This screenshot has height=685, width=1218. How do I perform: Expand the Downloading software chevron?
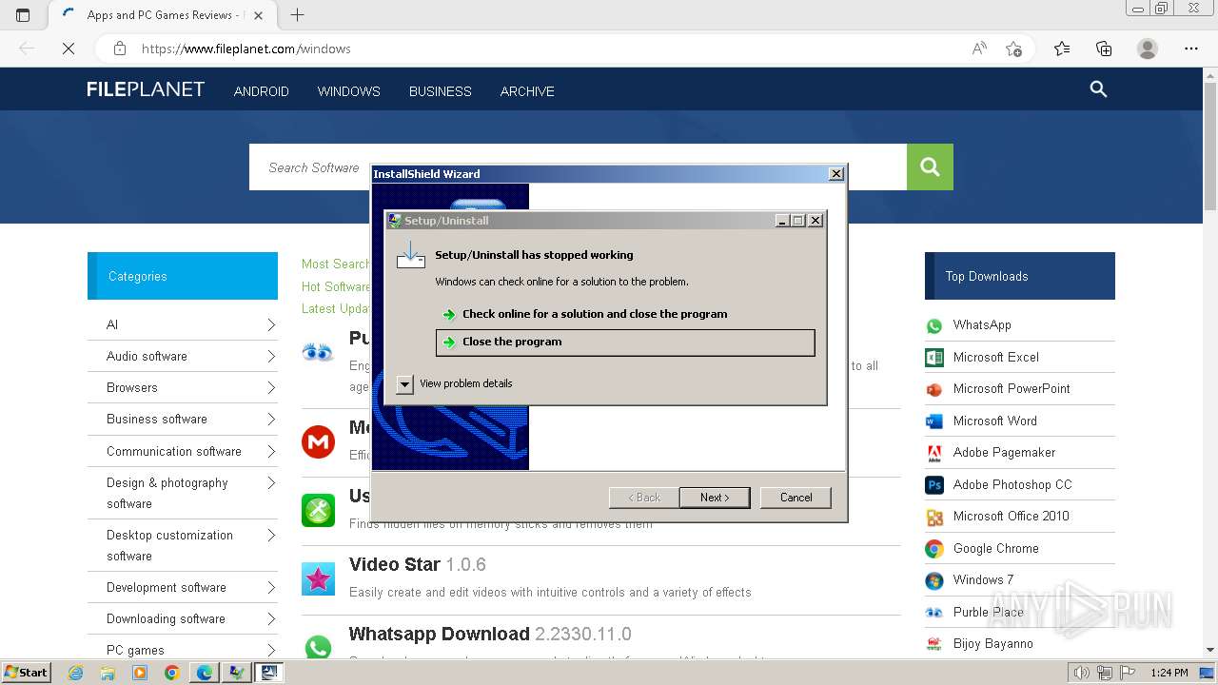271,619
